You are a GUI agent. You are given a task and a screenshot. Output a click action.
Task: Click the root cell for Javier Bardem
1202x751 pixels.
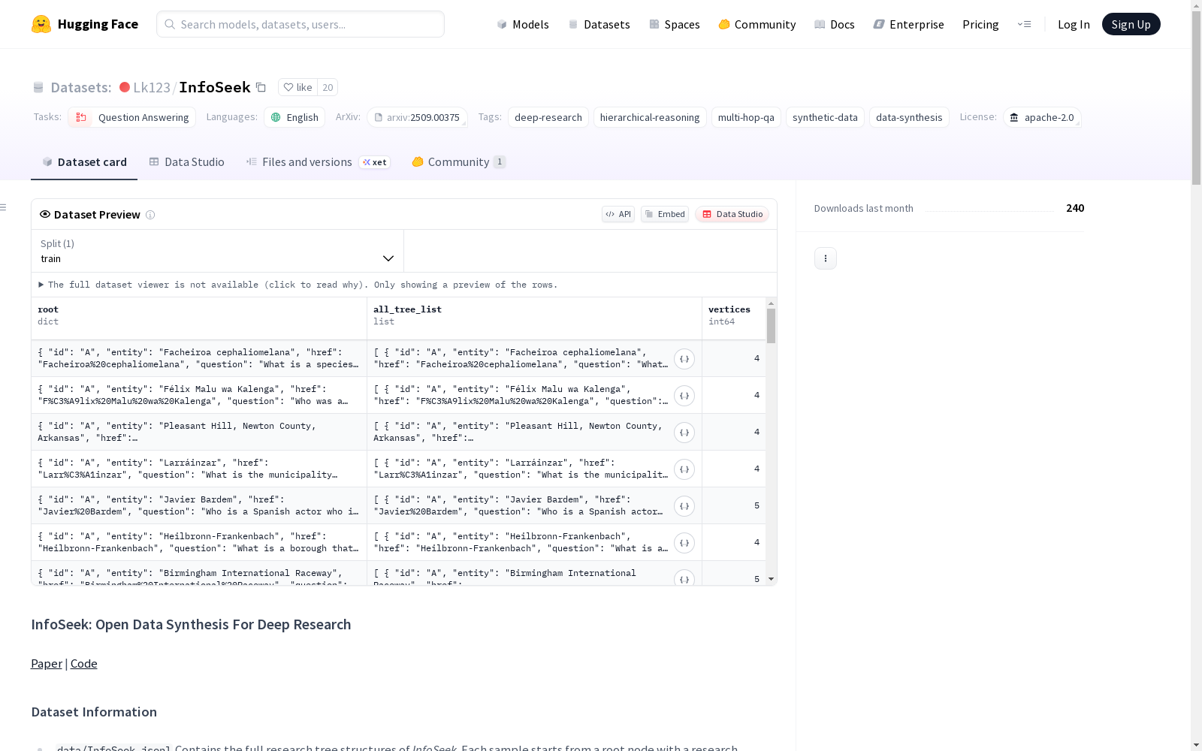pos(199,505)
